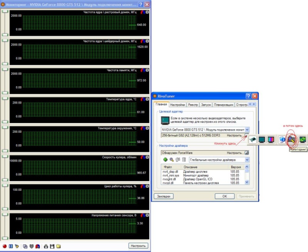
Task: Click the Описание column header
Action: 205,167
